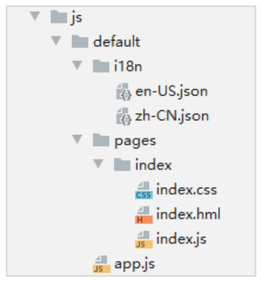The height and width of the screenshot is (281, 261).
Task: Collapse the js root folder arrow
Action: tap(35, 16)
